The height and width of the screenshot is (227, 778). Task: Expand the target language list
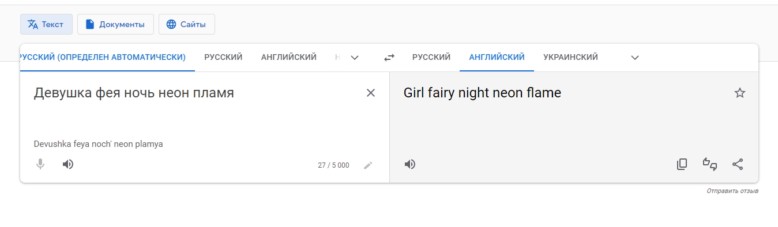pos(635,58)
